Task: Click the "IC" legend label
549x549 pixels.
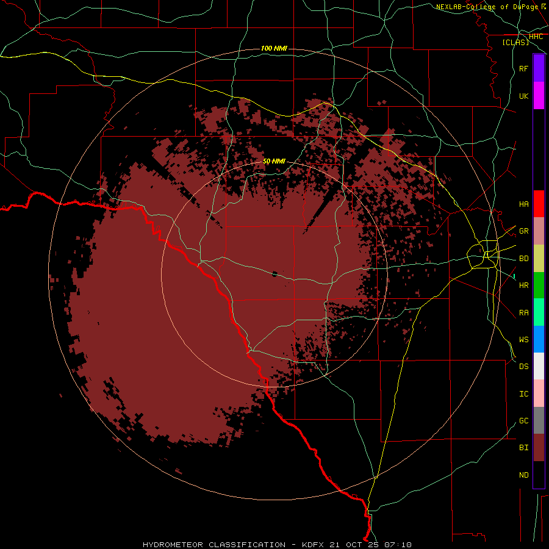Action: click(x=524, y=394)
